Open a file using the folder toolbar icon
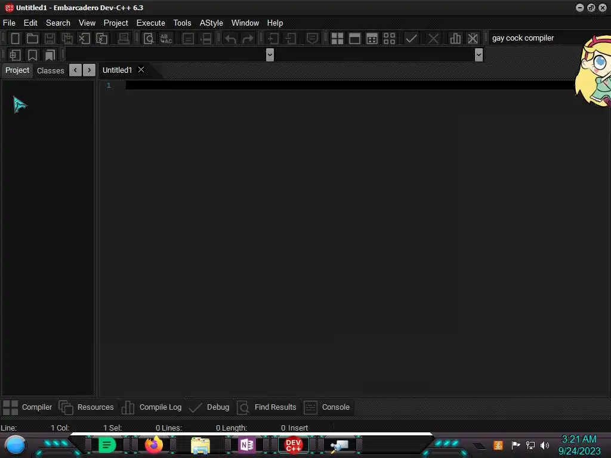 (32, 38)
